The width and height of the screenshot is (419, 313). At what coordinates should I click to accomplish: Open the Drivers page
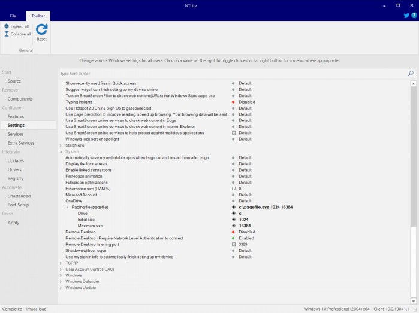point(14,169)
